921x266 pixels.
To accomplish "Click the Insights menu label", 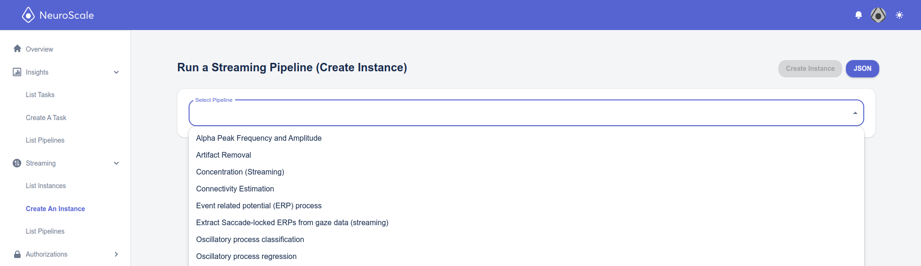I will pyautogui.click(x=37, y=72).
